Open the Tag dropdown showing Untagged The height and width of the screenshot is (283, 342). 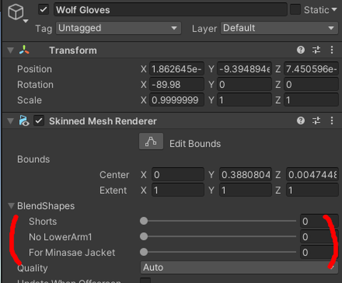118,28
